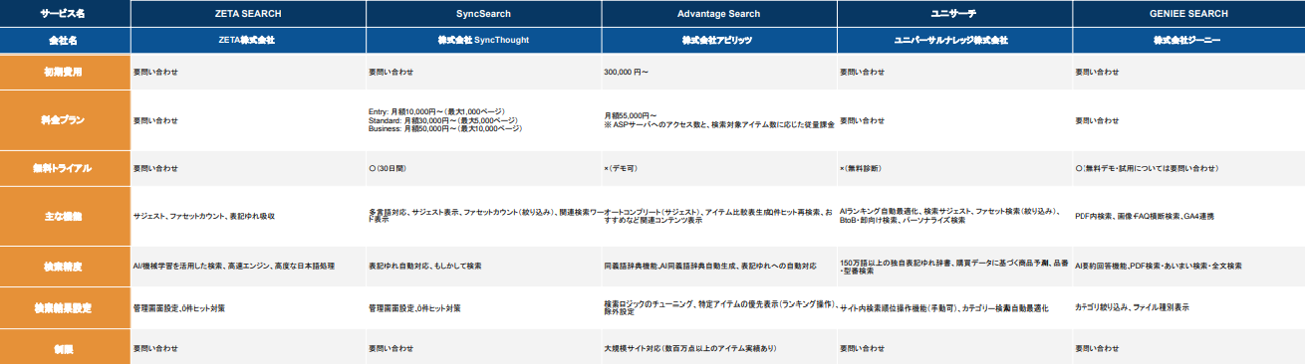Image resolution: width=1305 pixels, height=364 pixels.
Task: Click the 検索ロジックのチューニング settings cell
Action: click(x=718, y=308)
